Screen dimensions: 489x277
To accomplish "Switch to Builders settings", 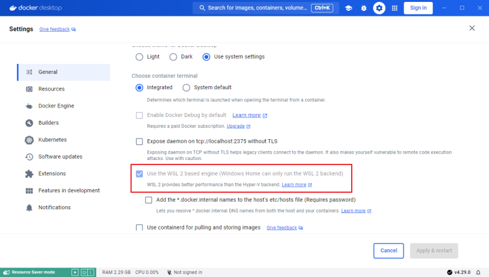I will click(x=64, y=123).
